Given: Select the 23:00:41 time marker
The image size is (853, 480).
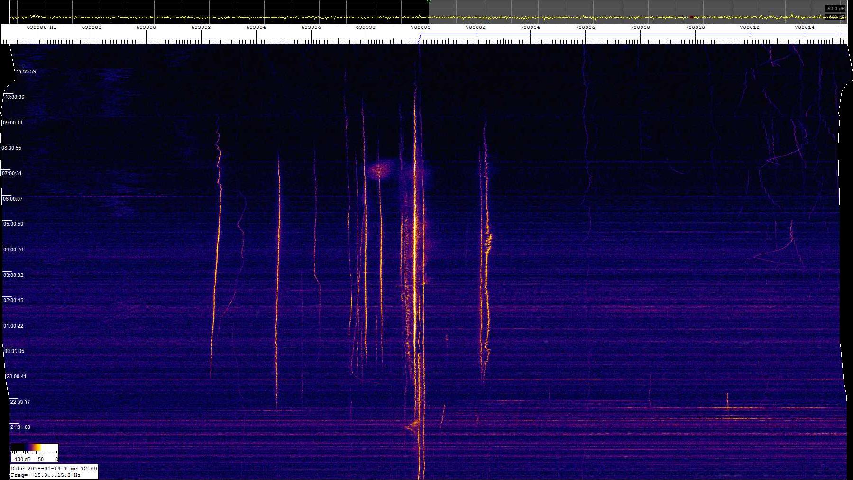Looking at the screenshot, I should (x=17, y=376).
